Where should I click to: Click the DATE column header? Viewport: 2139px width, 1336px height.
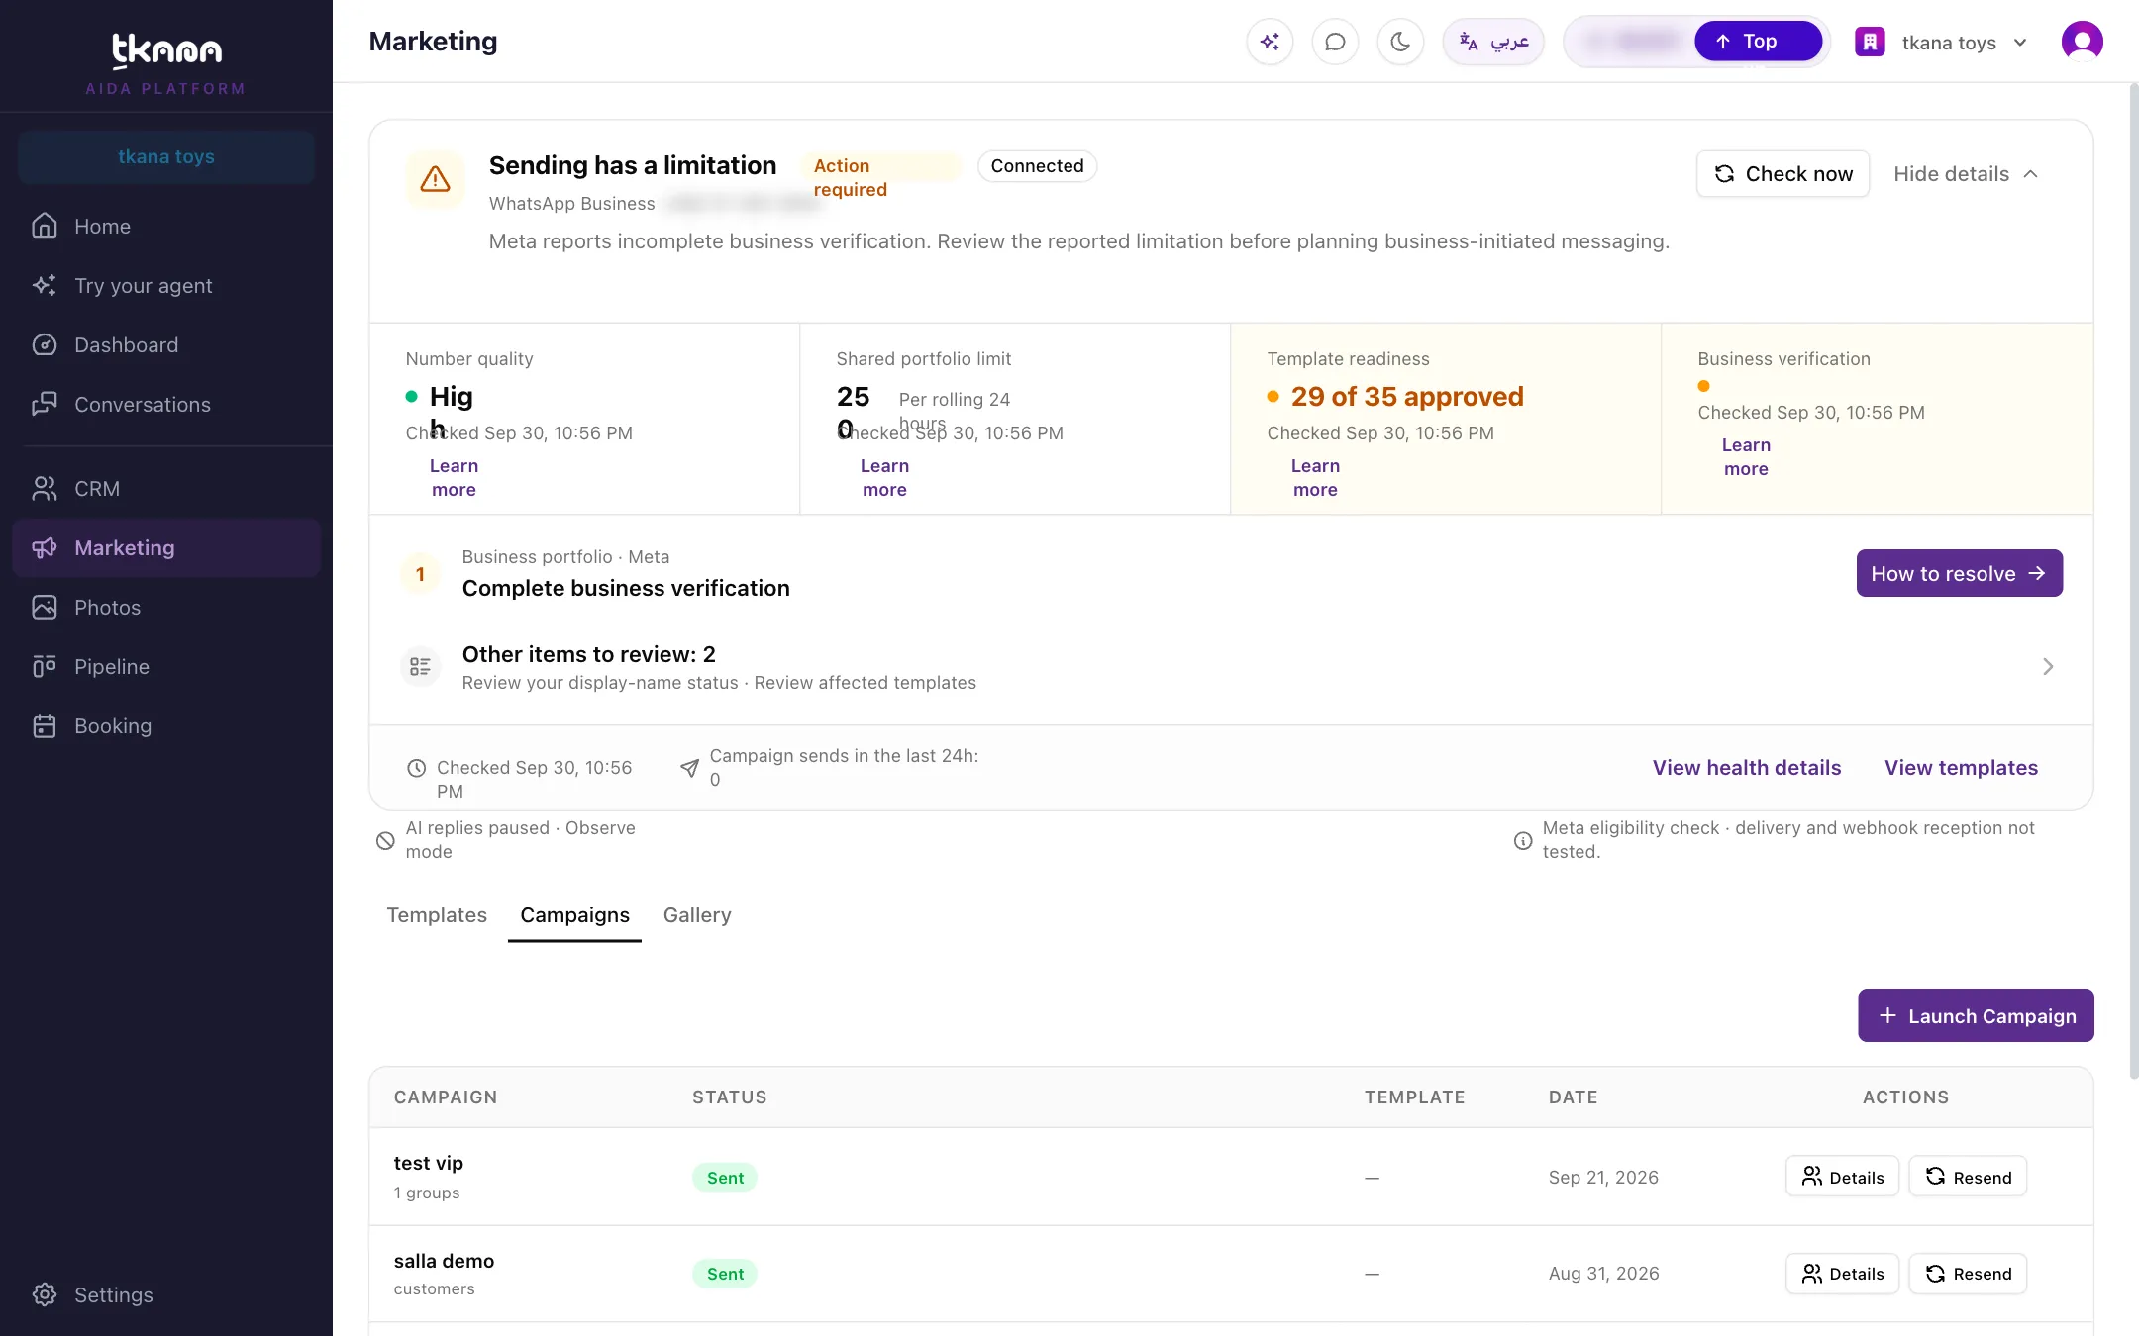(x=1573, y=1097)
